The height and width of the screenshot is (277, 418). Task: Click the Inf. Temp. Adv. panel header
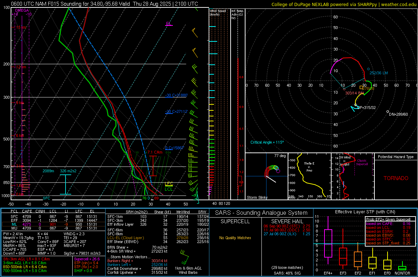point(237,15)
